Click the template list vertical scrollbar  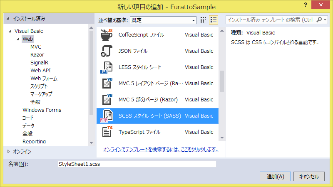tap(222, 83)
